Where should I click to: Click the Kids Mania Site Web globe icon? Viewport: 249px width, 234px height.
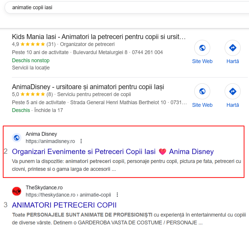202,48
